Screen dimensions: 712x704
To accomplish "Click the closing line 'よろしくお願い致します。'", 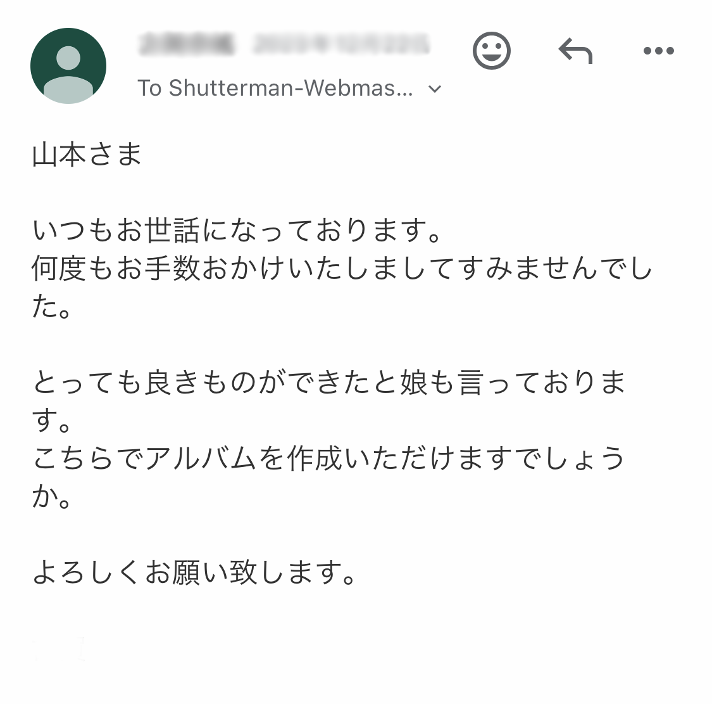I will pos(194,573).
